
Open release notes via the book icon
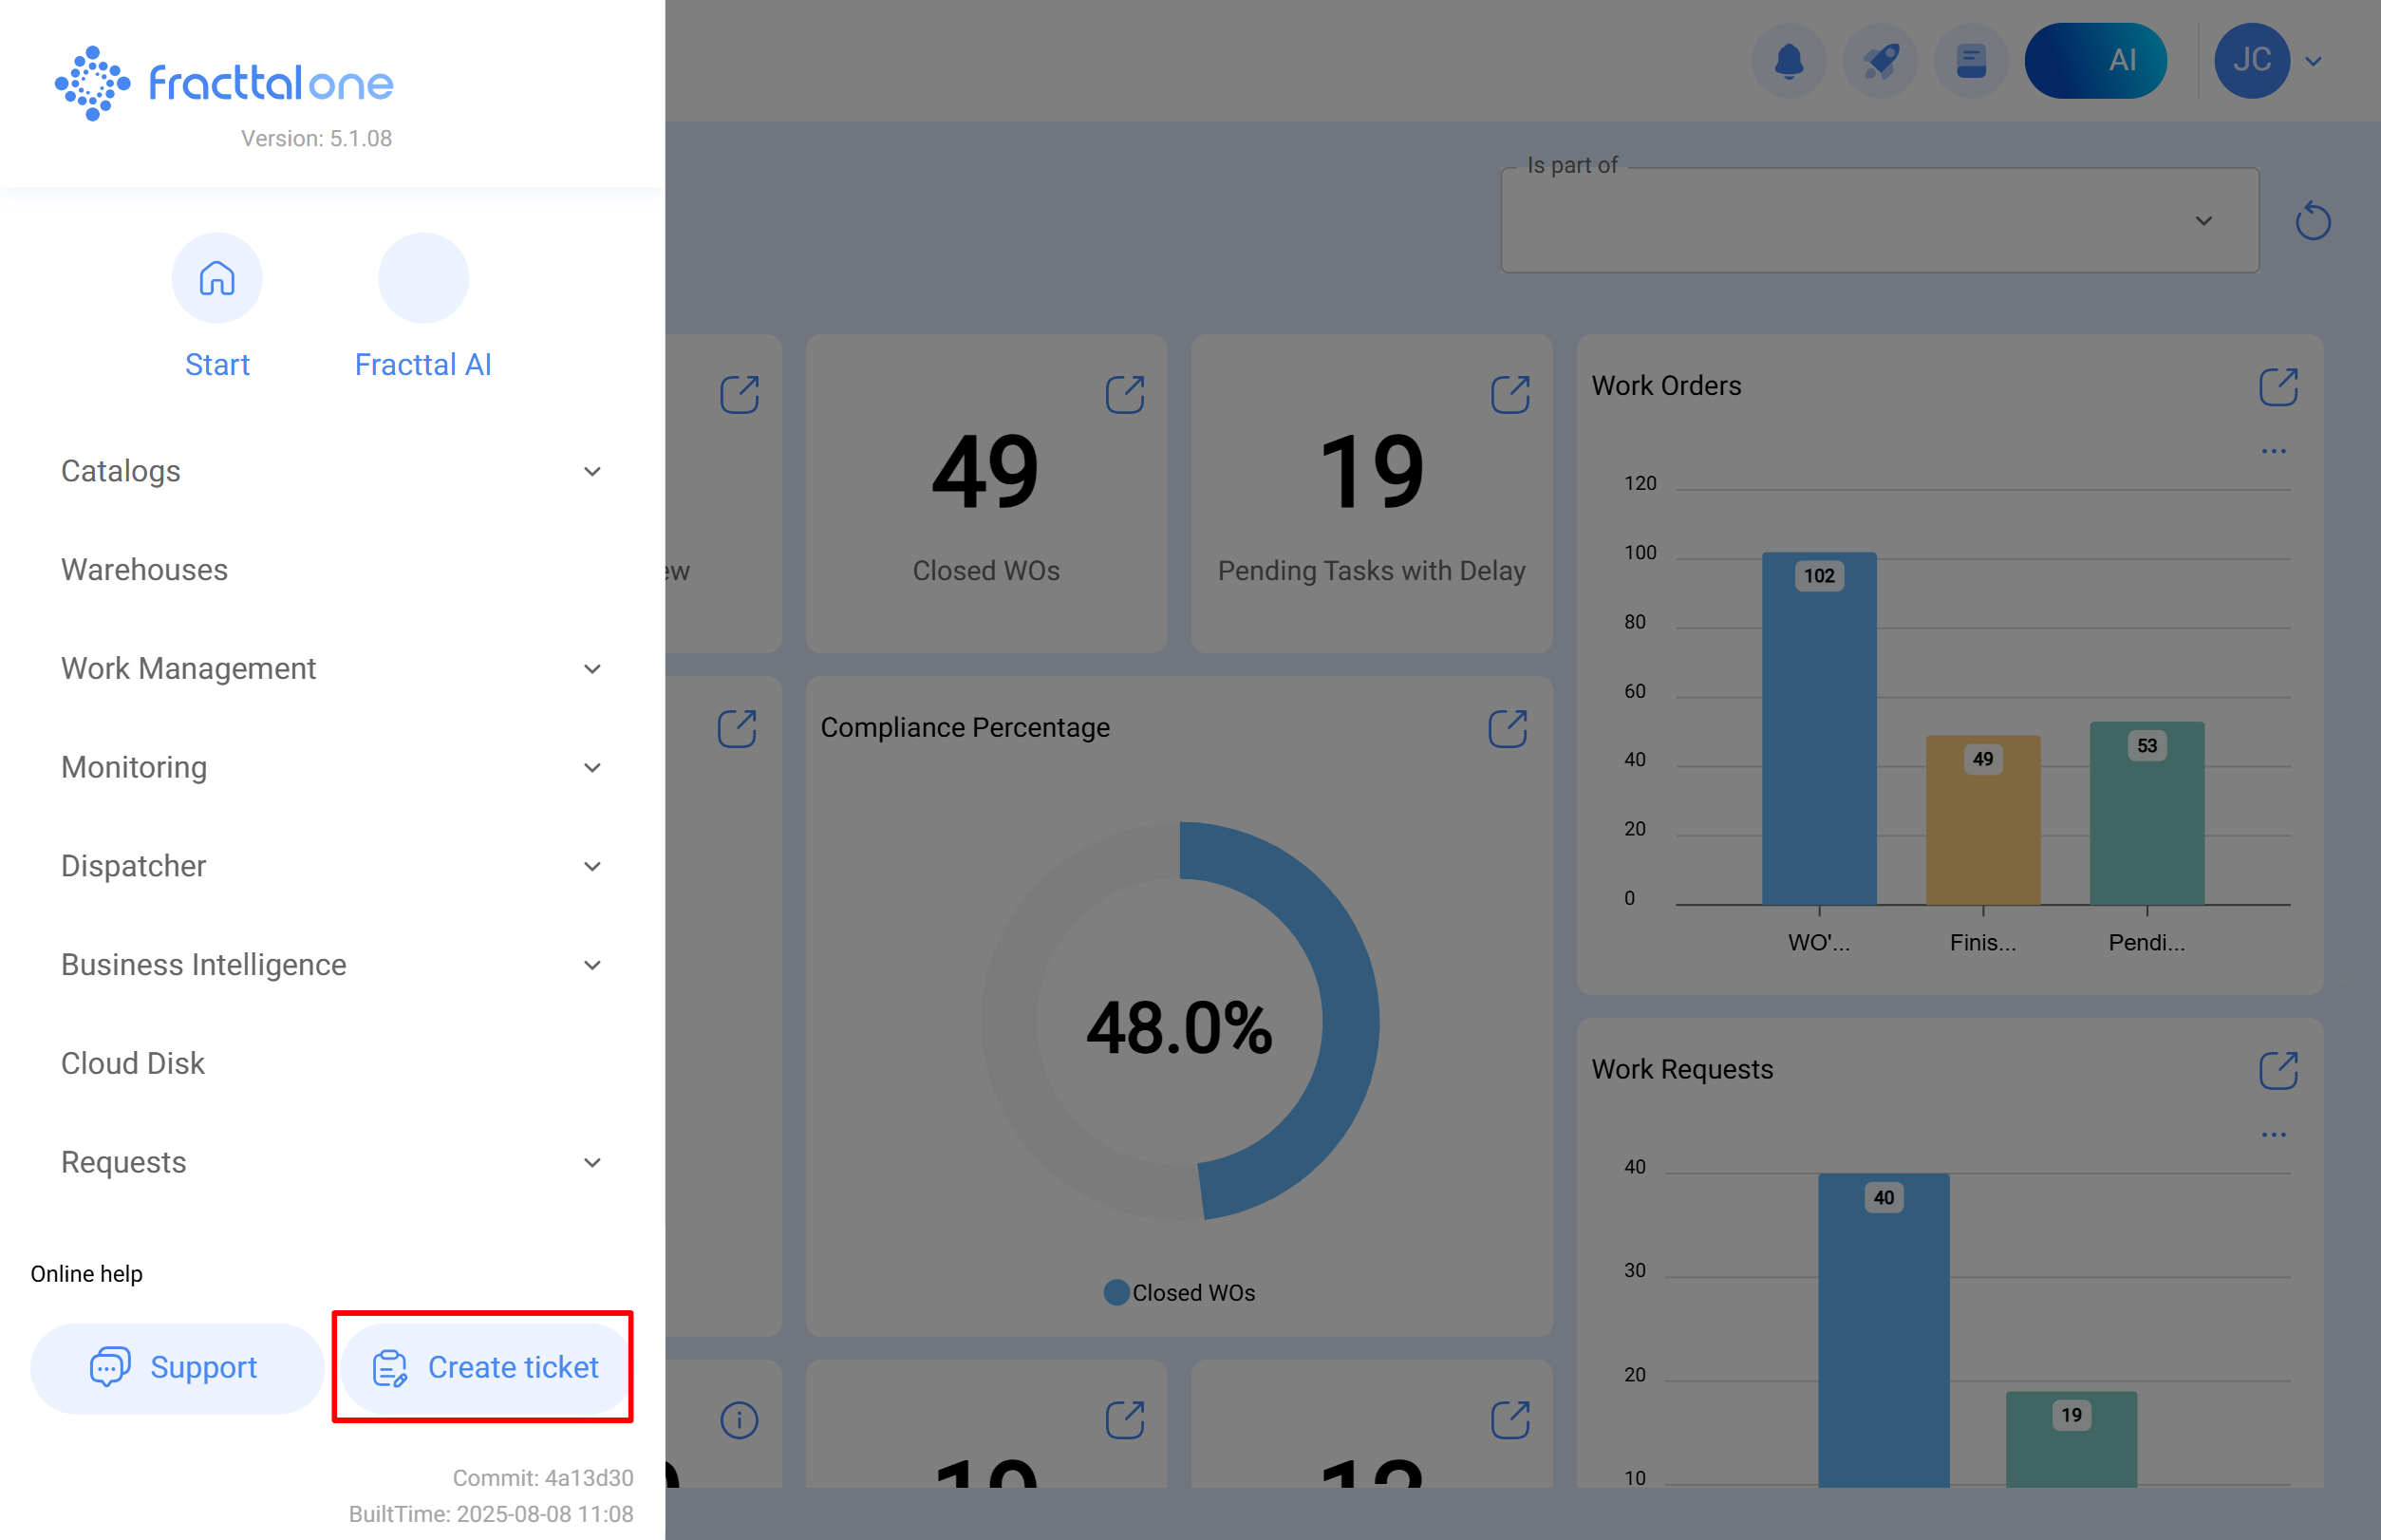(1970, 60)
